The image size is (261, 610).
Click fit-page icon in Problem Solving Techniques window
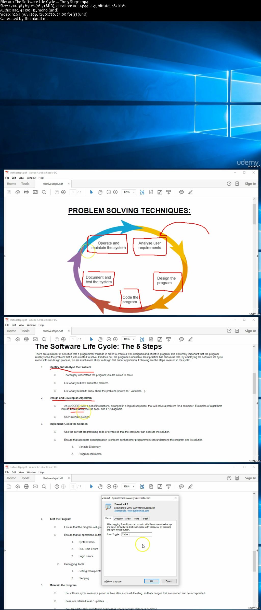coord(151,192)
